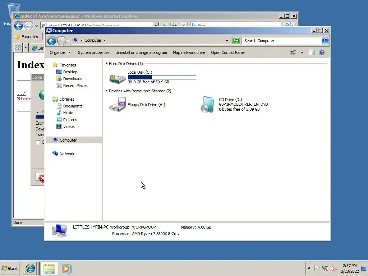Image resolution: width=368 pixels, height=276 pixels.
Task: Collapse the Hard Disk Drives group
Action: [x=106, y=63]
